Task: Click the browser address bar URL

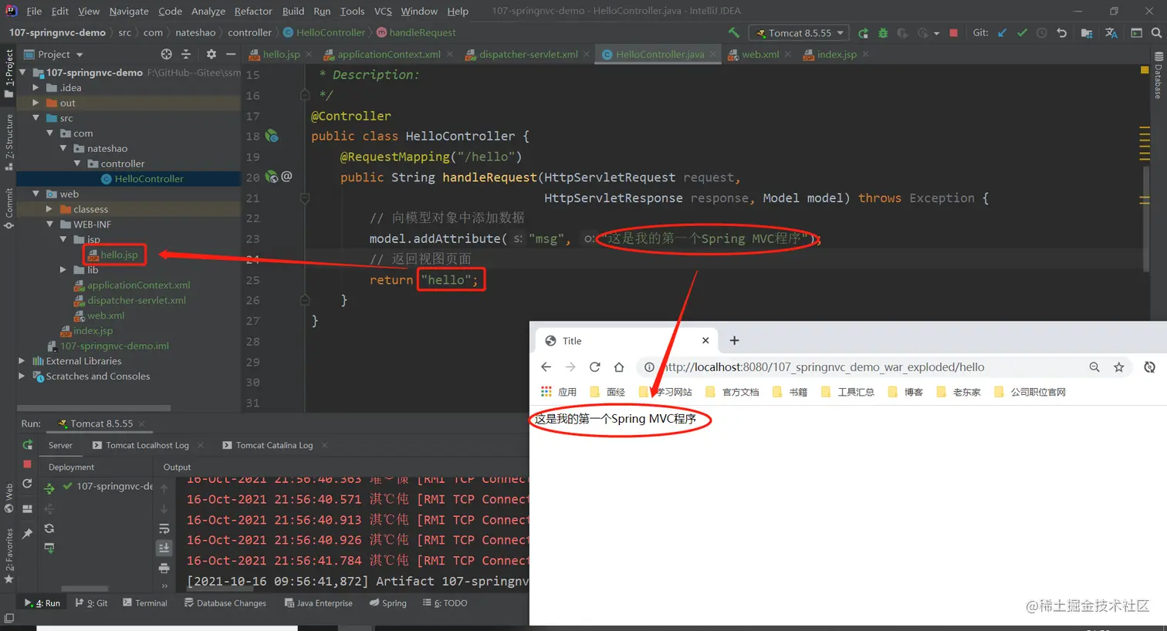Action: click(x=825, y=367)
